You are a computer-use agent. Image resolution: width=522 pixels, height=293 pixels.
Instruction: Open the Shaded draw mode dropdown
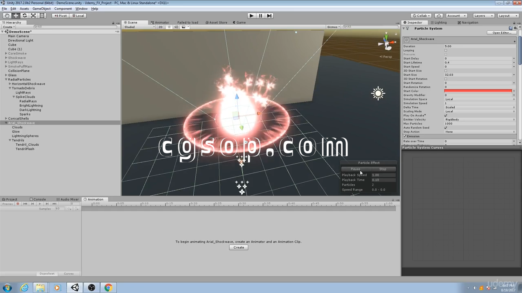pos(139,27)
